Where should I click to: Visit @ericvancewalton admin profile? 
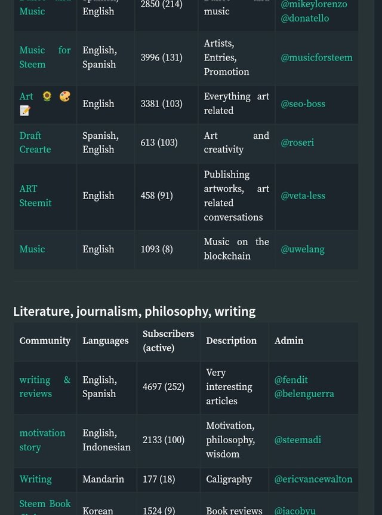313,479
